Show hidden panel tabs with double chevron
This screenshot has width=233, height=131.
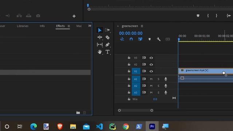[90, 26]
